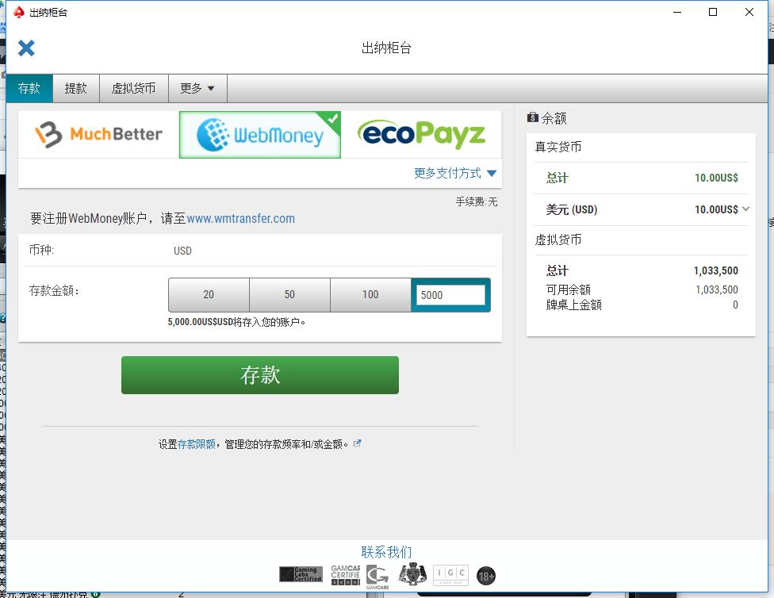Select ecoPayz payment method
This screenshot has width=774, height=598.
click(x=421, y=134)
